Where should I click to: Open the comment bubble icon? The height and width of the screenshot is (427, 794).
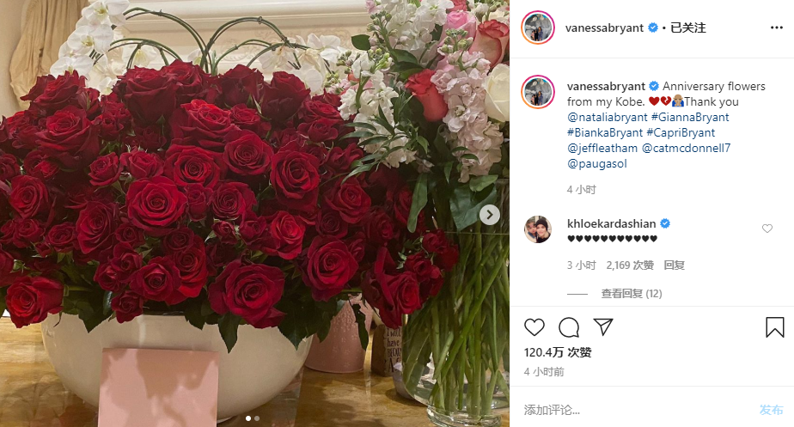(x=569, y=327)
